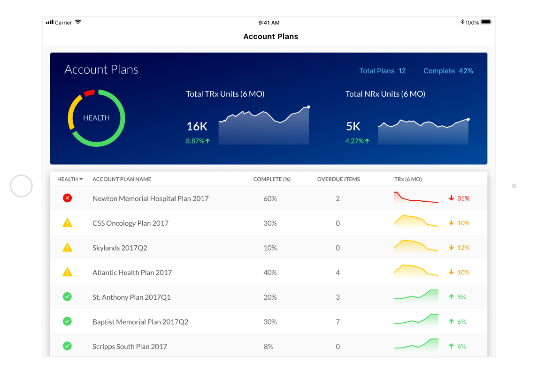Click the 40% complete value for Atlantic Health
Image resolution: width=537 pixels, height=372 pixels.
(x=270, y=273)
